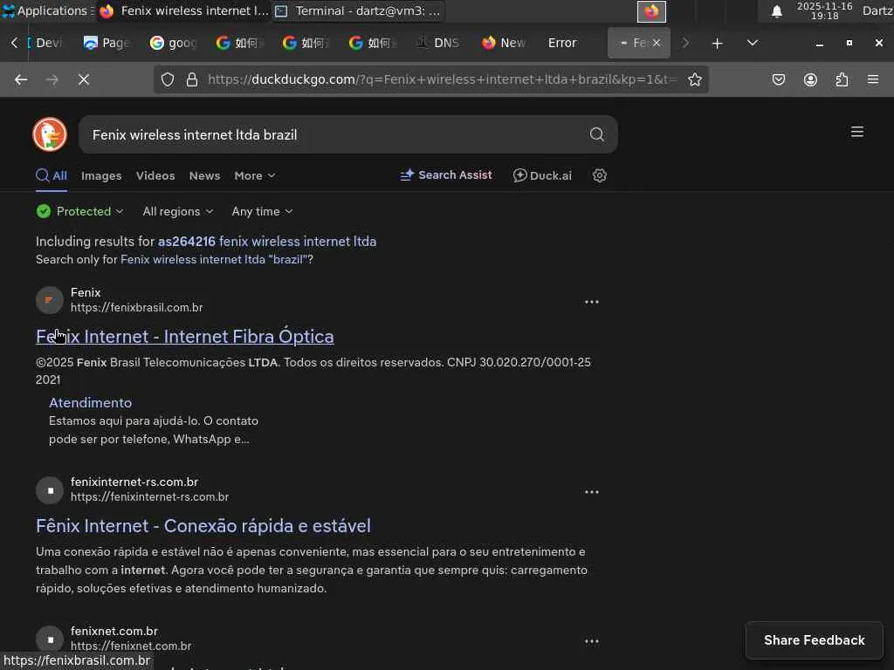Image resolution: width=894 pixels, height=670 pixels.
Task: Open Duck.ai chat
Action: coord(542,175)
